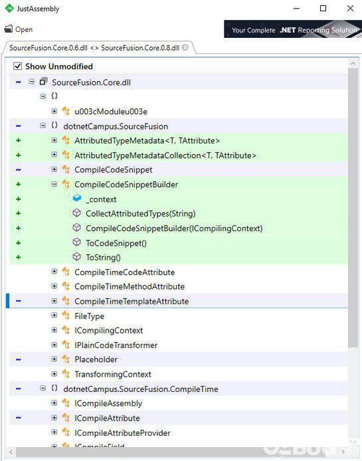Click the SourceFusion.Core.dll assembly icon
Image resolution: width=362 pixels, height=461 pixels.
[44, 82]
